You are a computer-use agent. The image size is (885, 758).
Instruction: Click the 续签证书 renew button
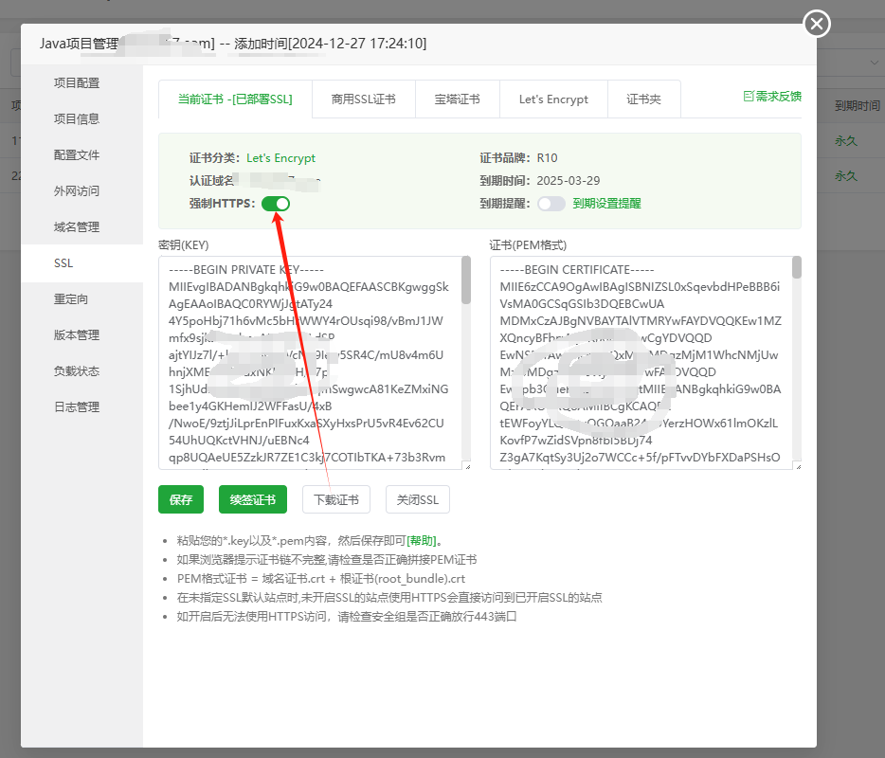(x=253, y=499)
